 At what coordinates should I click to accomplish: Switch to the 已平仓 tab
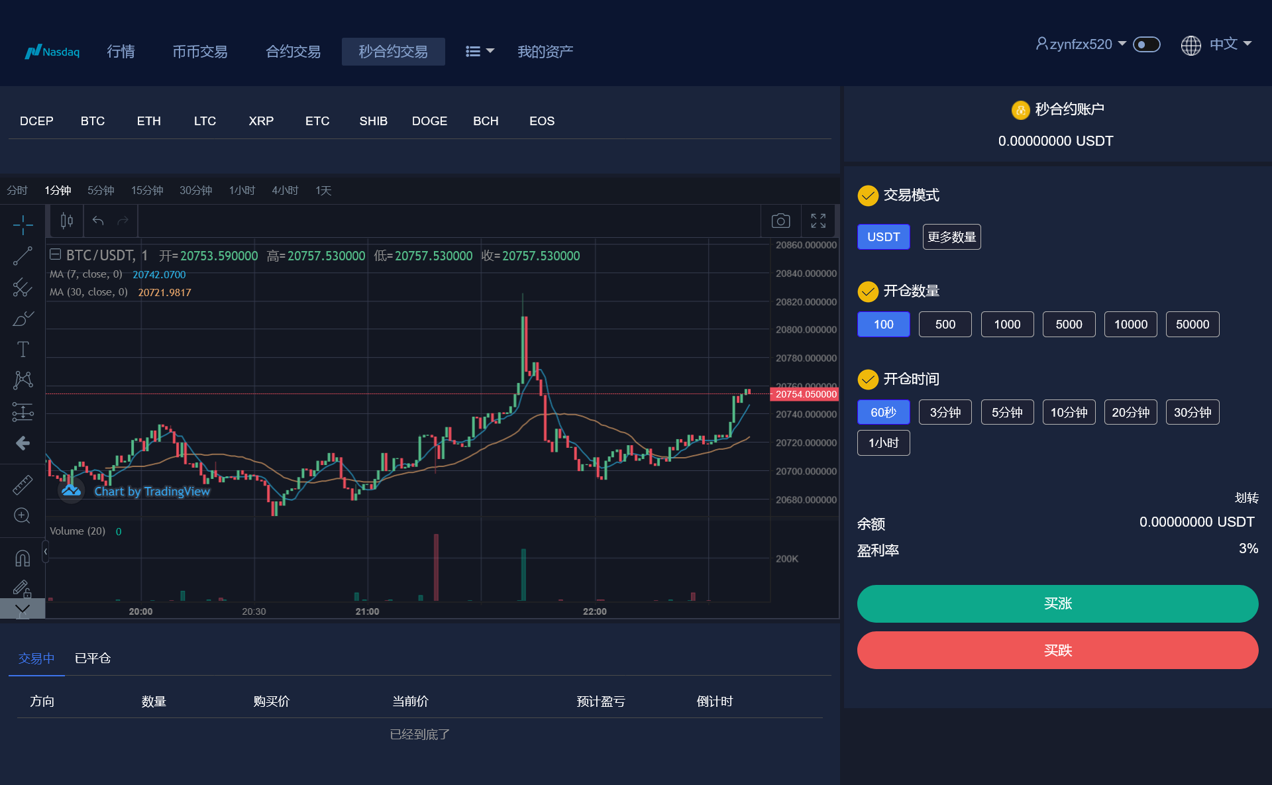pos(93,658)
